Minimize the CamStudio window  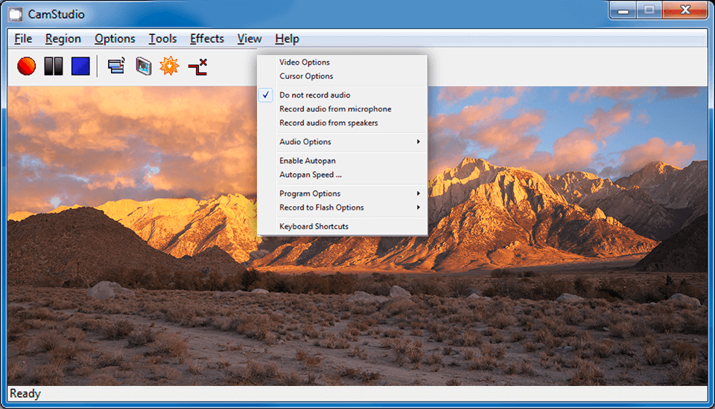(623, 10)
